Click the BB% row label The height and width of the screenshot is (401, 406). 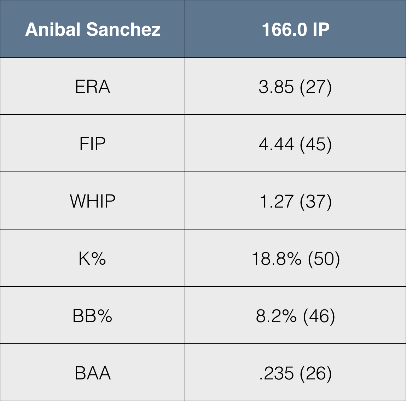pyautogui.click(x=93, y=316)
